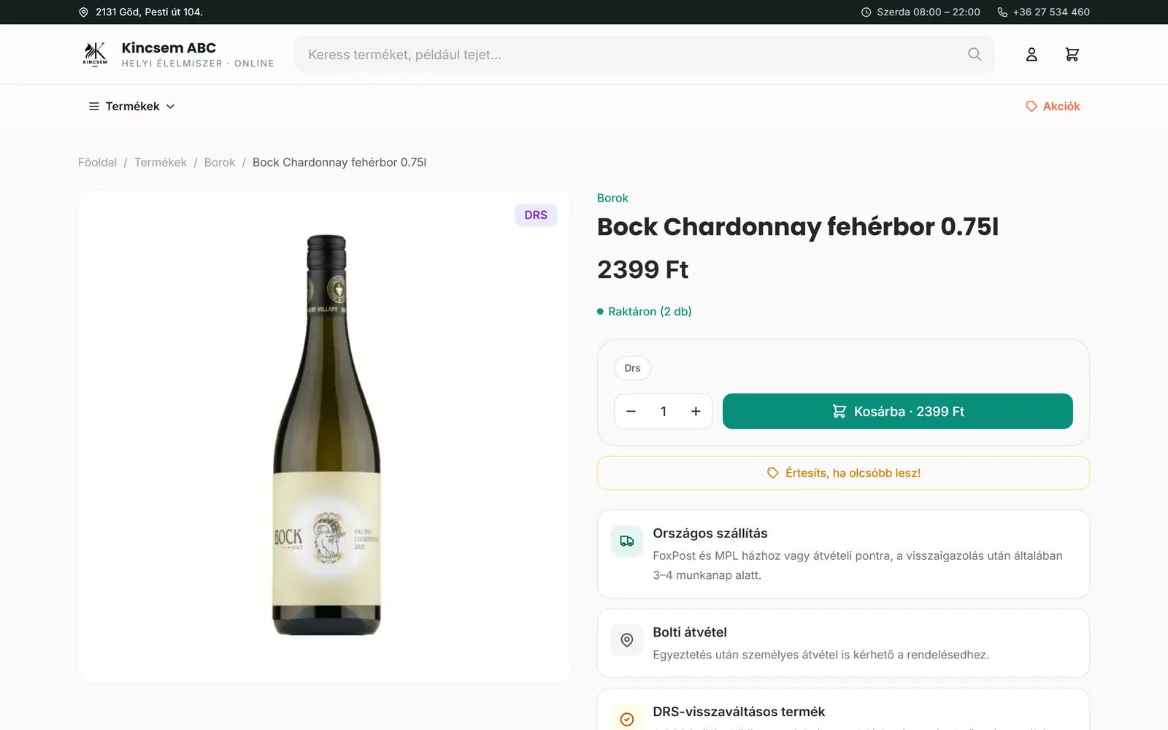The height and width of the screenshot is (730, 1168).
Task: Decrease quantity with the minus button
Action: click(x=631, y=412)
